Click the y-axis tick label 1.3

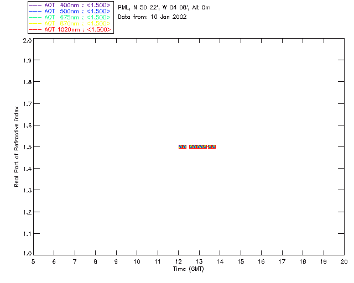pyautogui.click(x=27, y=191)
